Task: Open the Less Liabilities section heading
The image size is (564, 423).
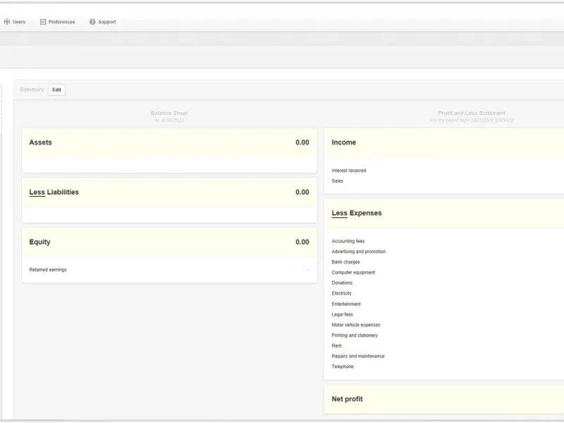Action: [54, 192]
